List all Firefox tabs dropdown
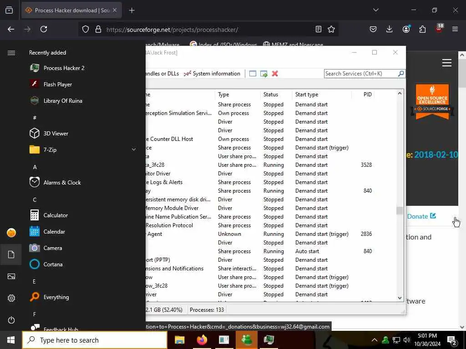This screenshot has height=349, width=466. coord(376,10)
